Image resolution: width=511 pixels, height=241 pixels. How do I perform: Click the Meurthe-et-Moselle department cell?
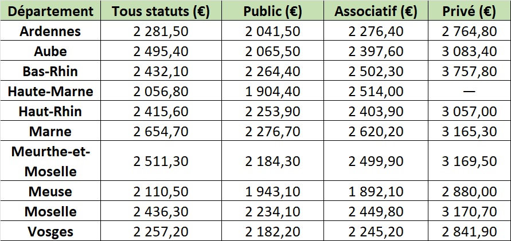(50, 161)
